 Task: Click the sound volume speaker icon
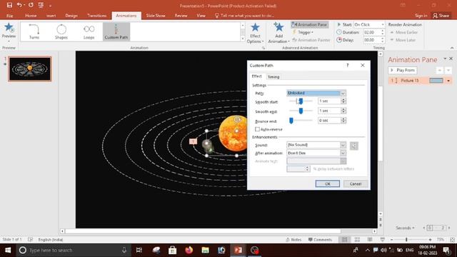pyautogui.click(x=354, y=146)
